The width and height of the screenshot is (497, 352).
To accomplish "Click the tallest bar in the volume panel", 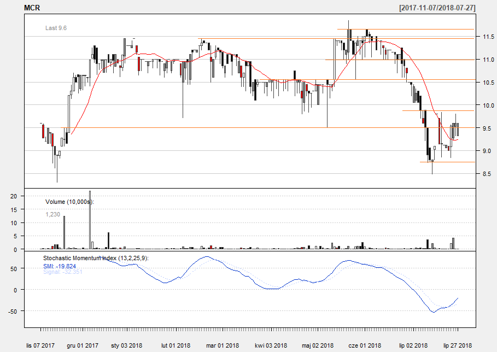I will pyautogui.click(x=90, y=220).
